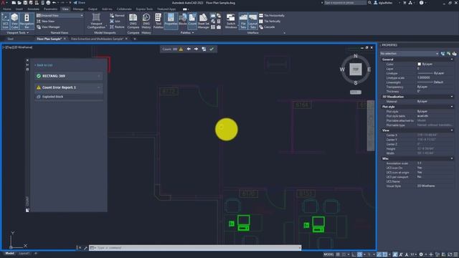Go to next counted object arrow
Image resolution: width=459 pixels, height=258 pixels.
click(196, 49)
